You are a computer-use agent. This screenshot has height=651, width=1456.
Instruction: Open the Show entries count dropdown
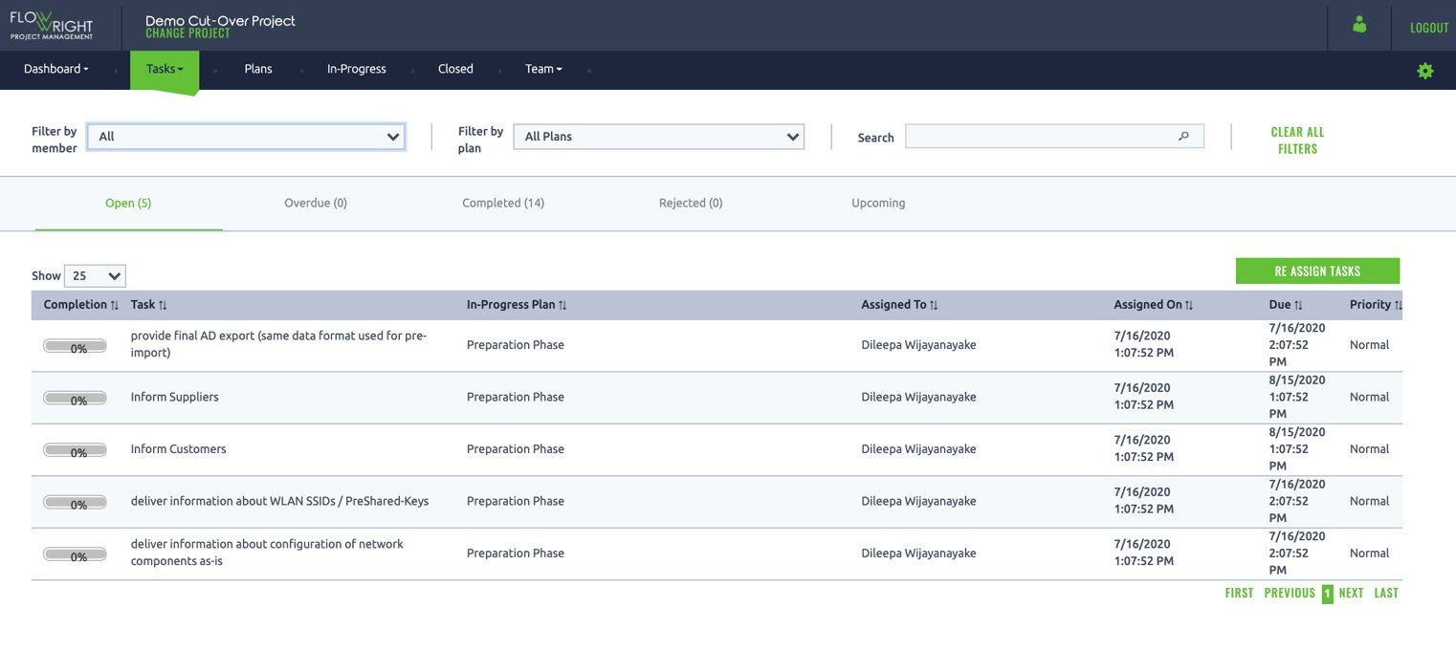click(x=94, y=275)
